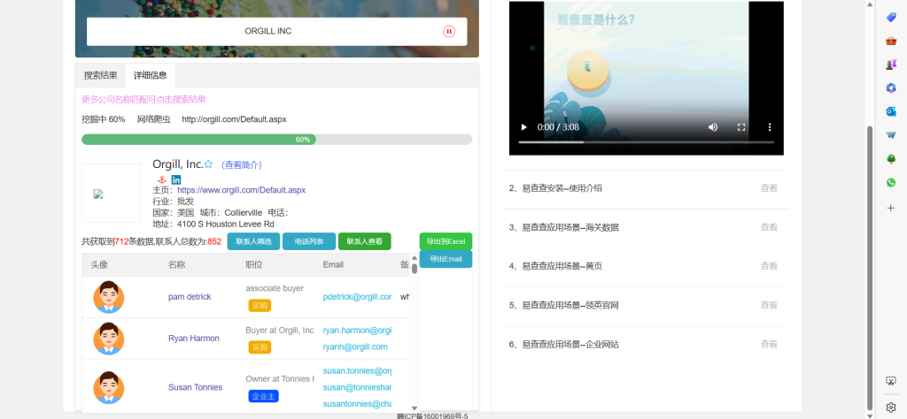
Task: Click the 查看简介 link
Action: coord(242,165)
